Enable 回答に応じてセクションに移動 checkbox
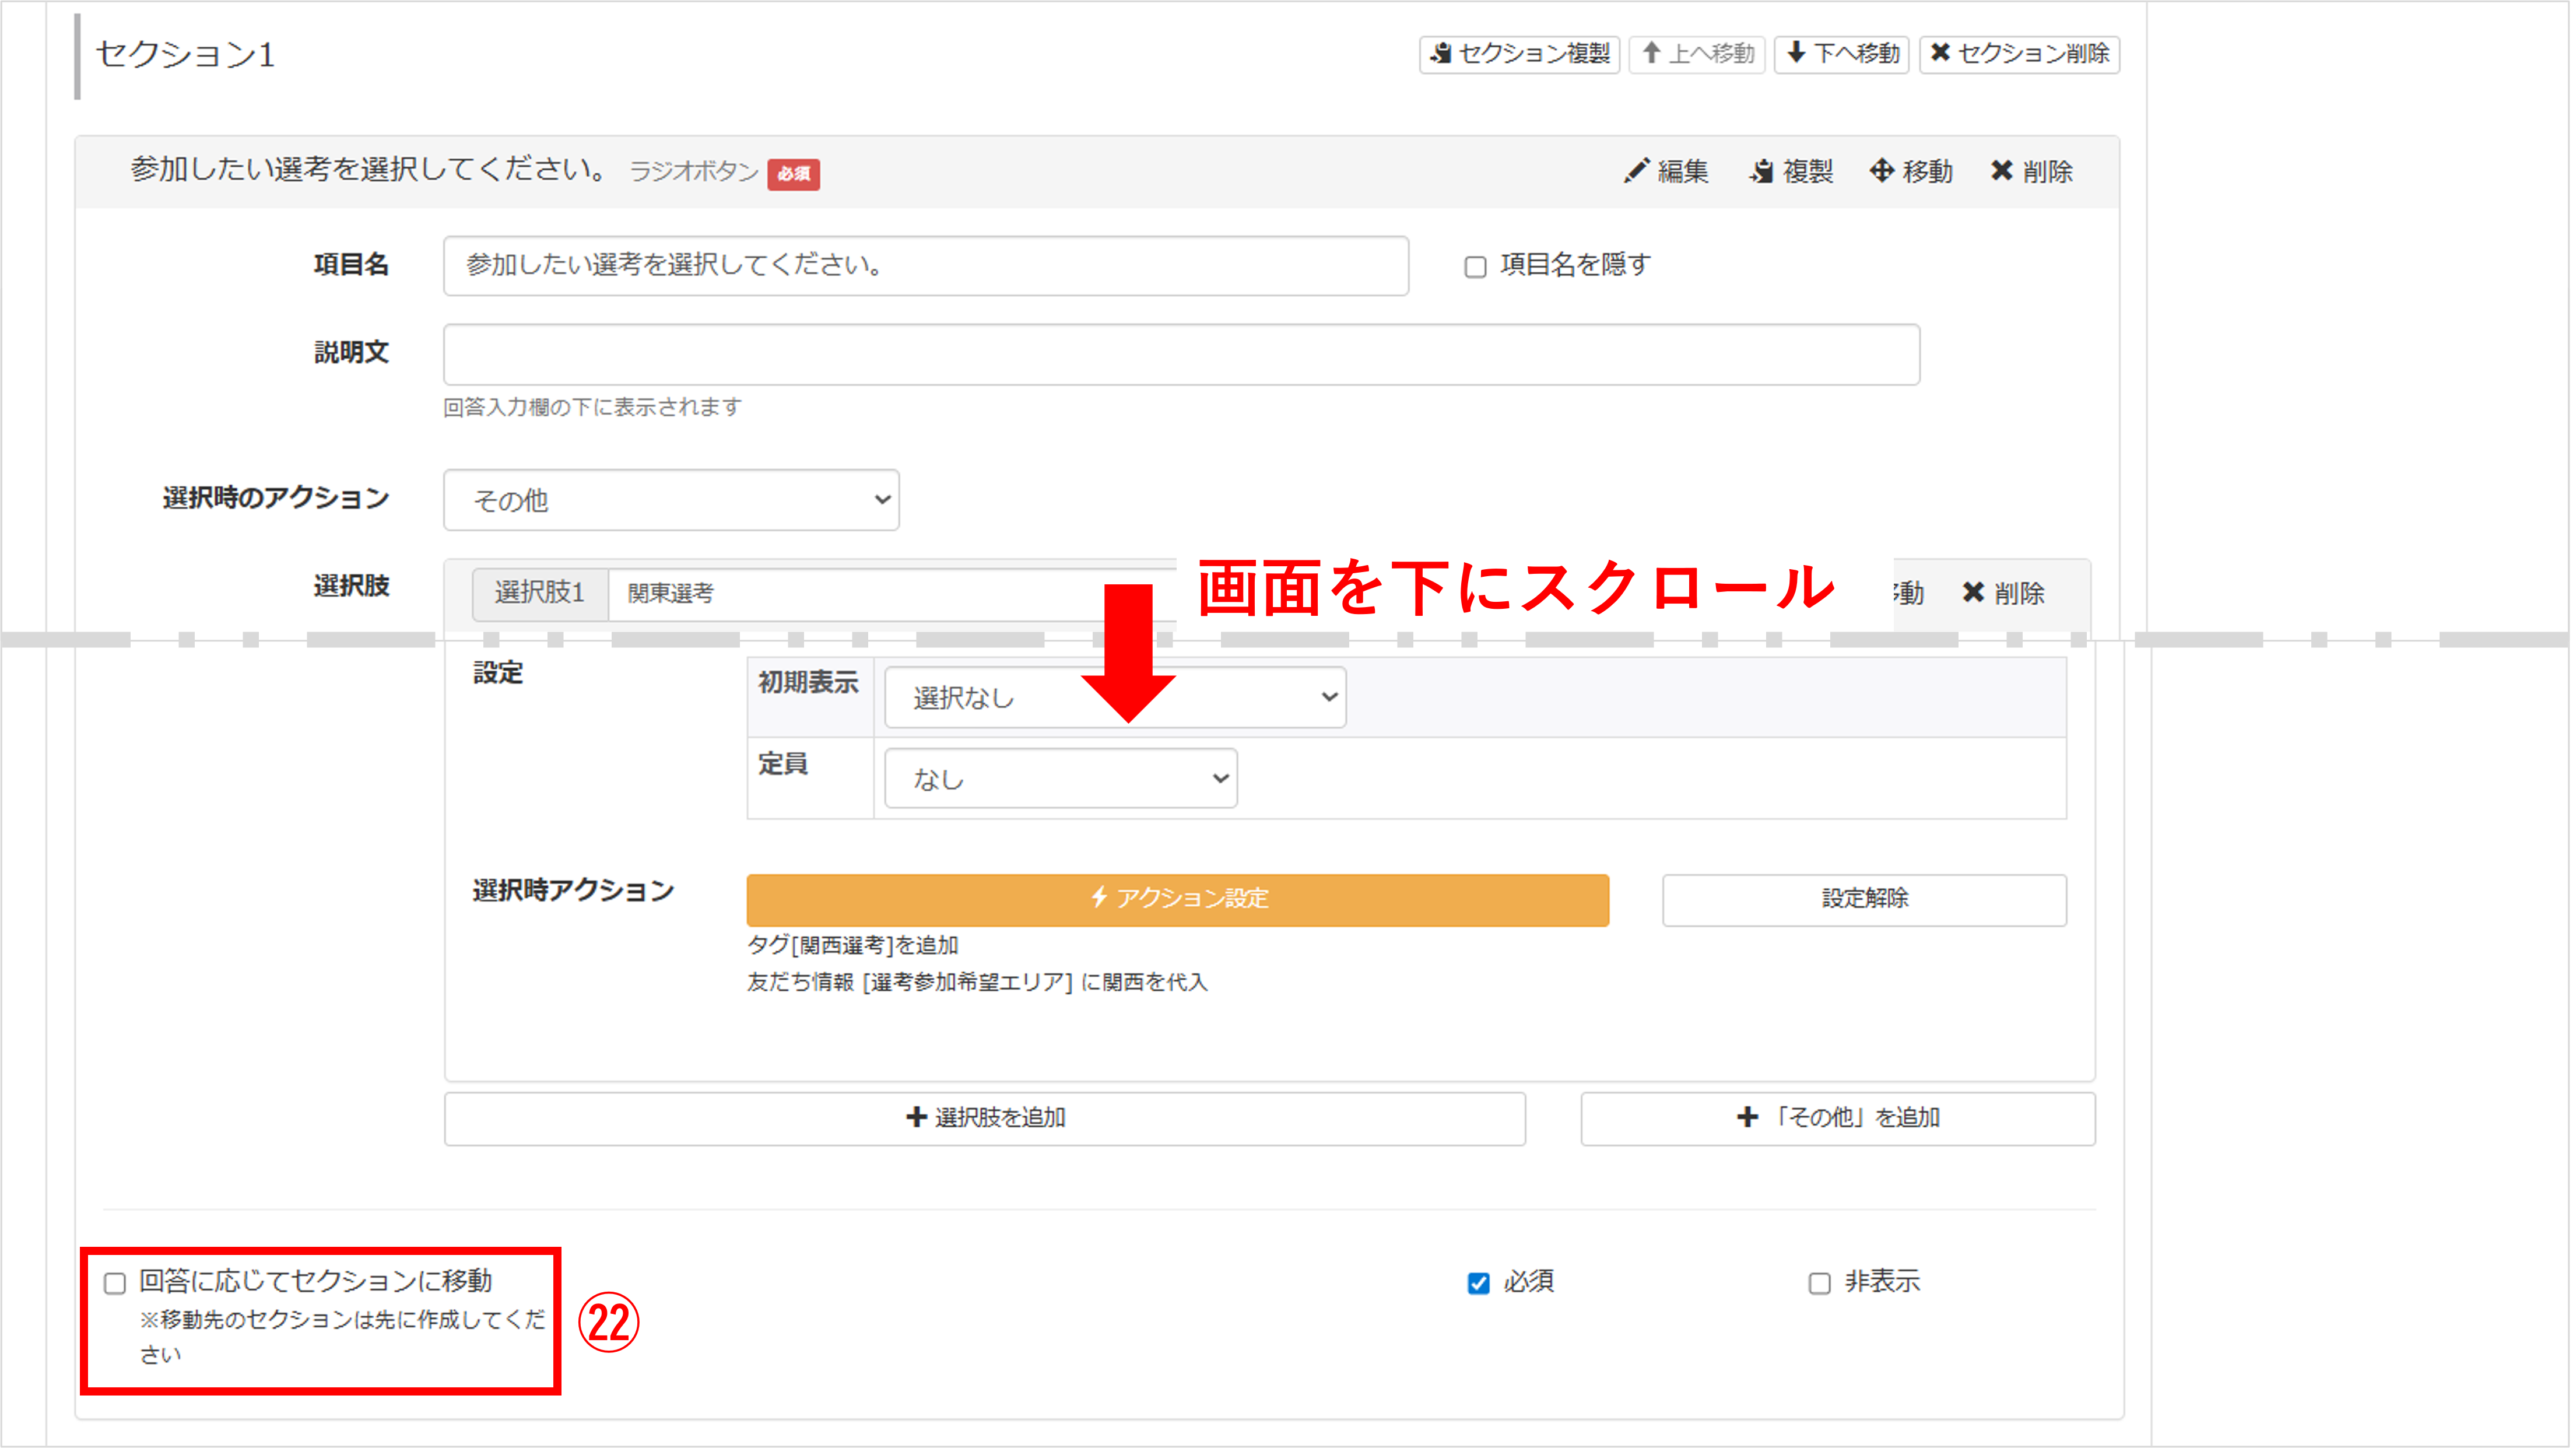The height and width of the screenshot is (1448, 2576). (115, 1283)
